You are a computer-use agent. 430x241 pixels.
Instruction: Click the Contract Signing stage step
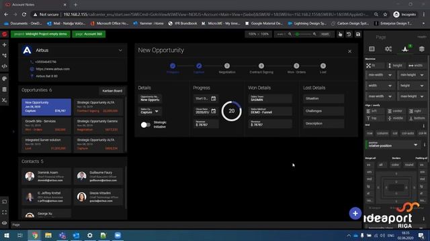261,68
